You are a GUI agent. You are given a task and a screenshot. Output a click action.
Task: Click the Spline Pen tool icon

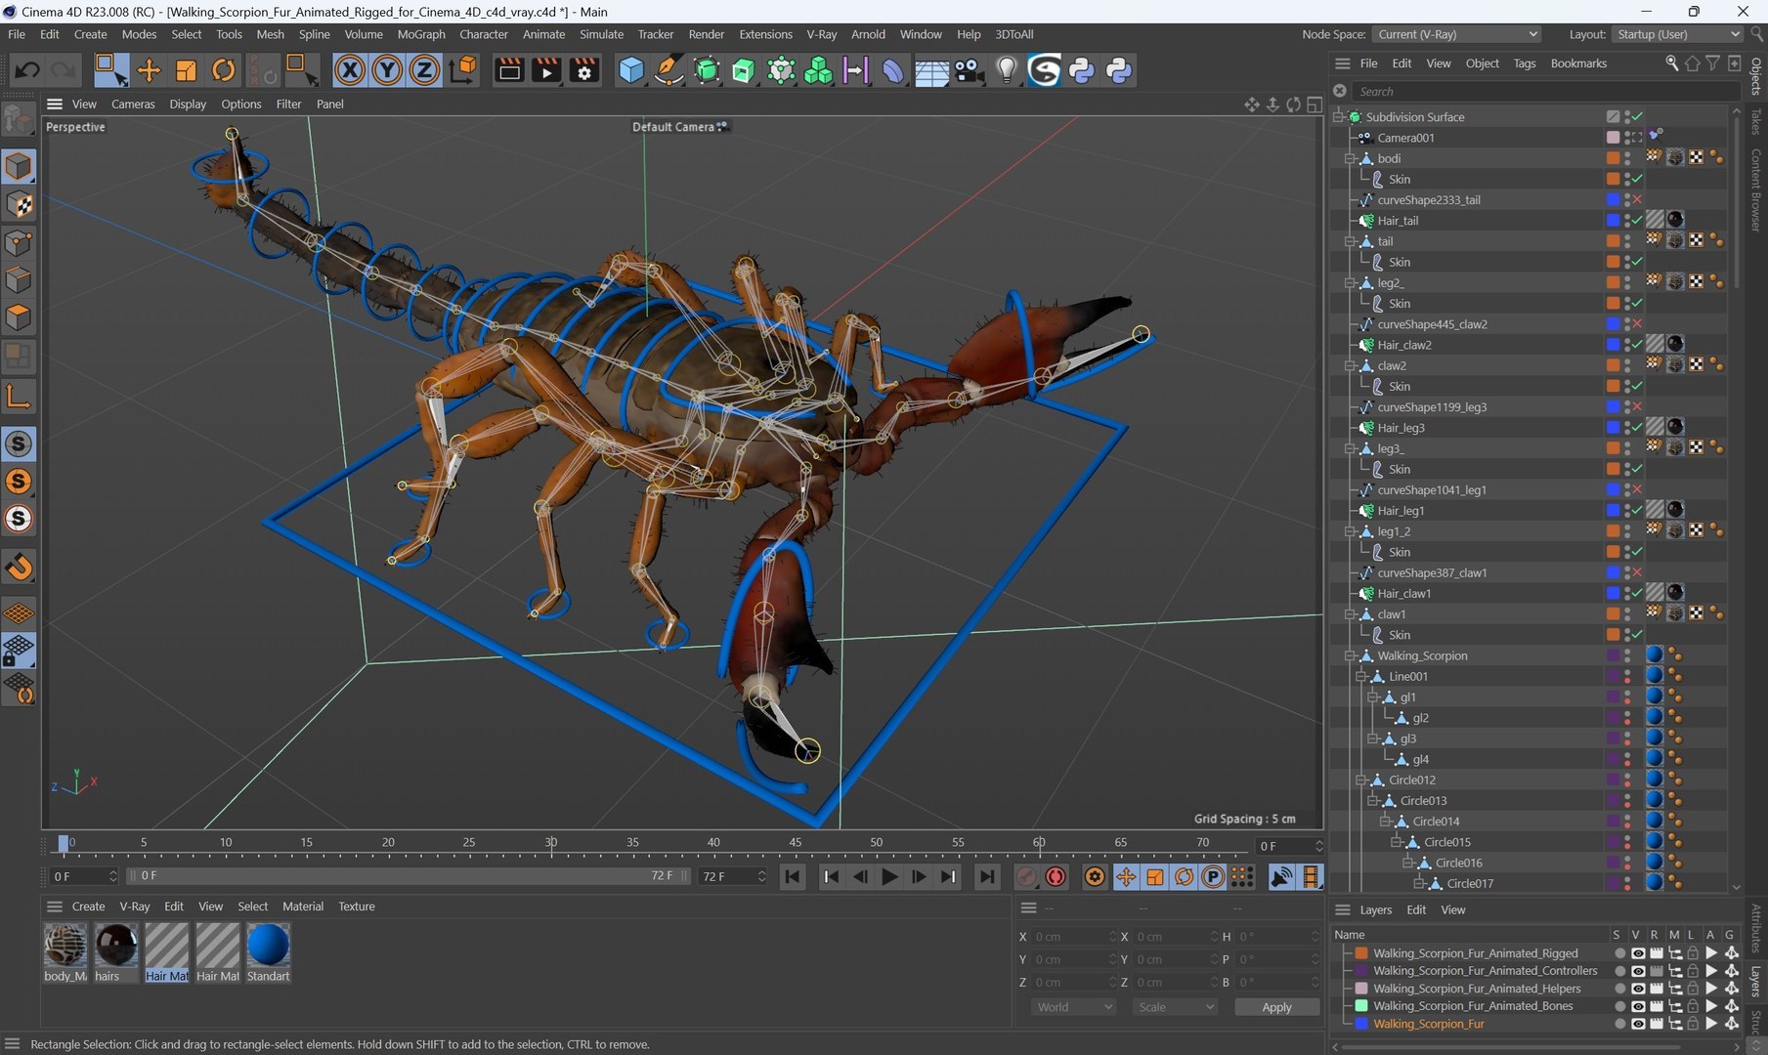(x=668, y=70)
